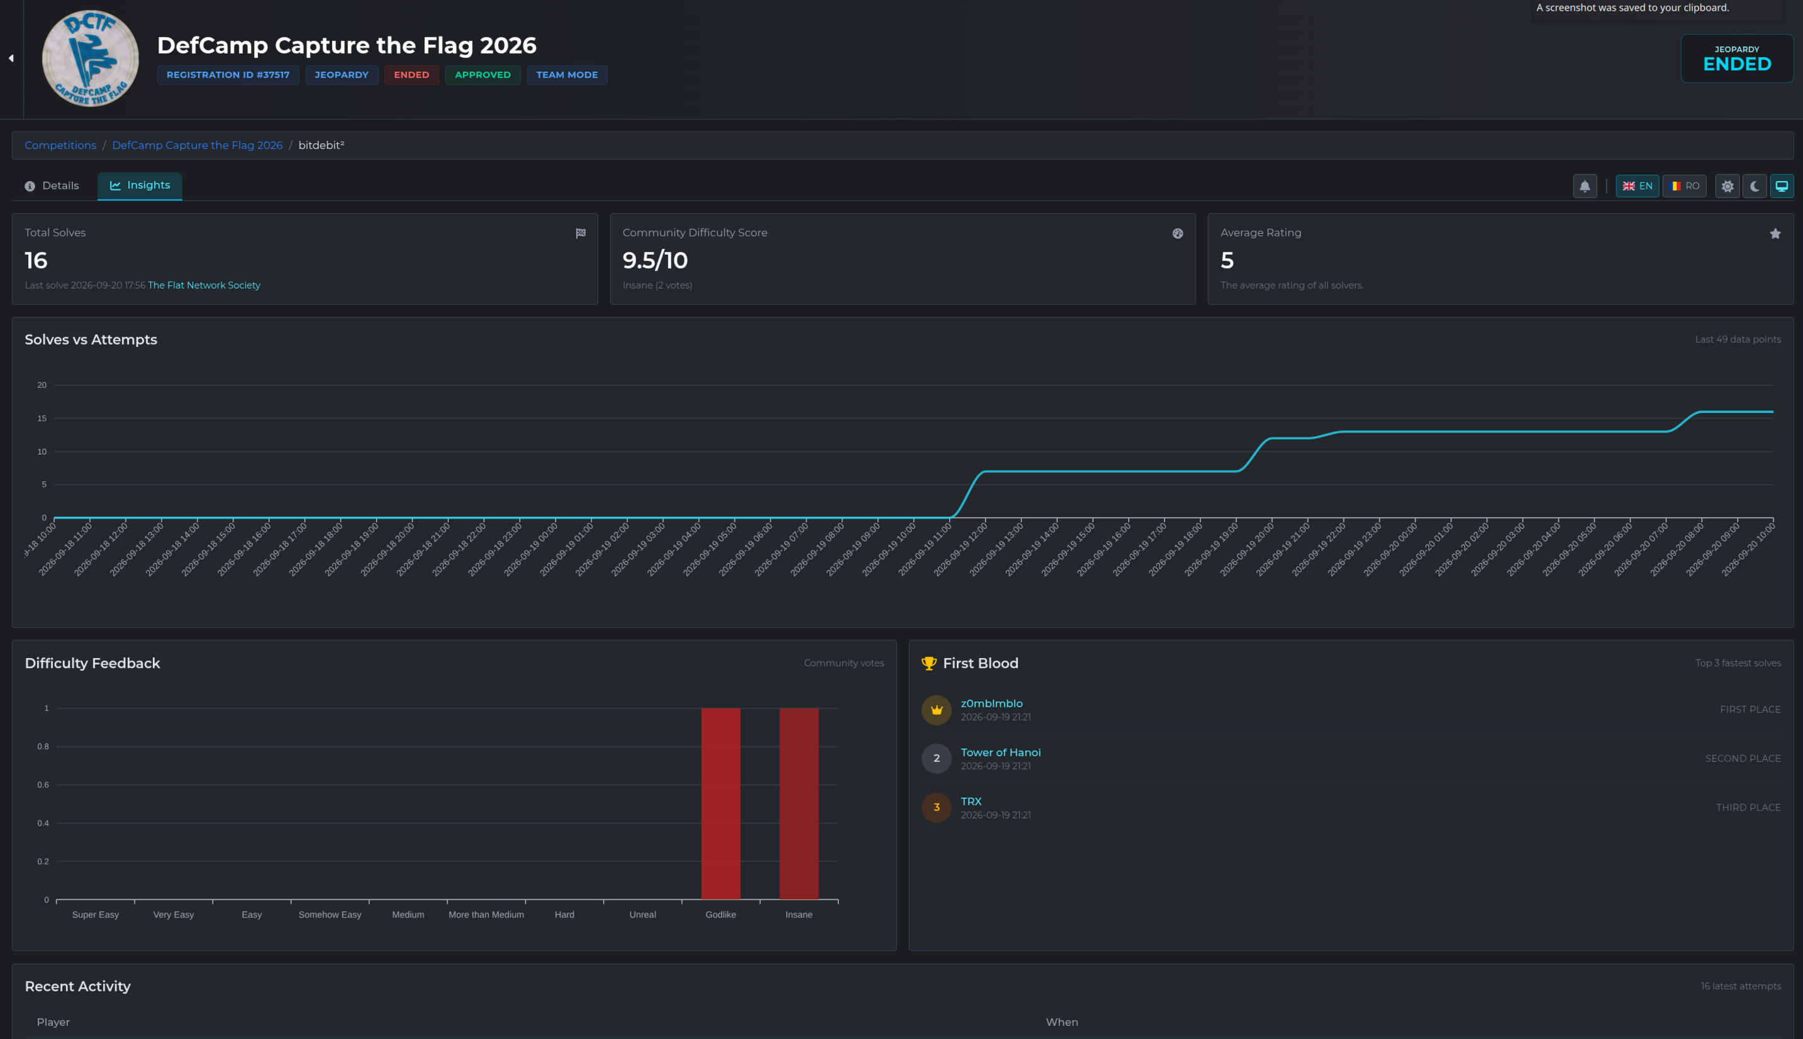Click the DefCamp CTF logo

pyautogui.click(x=90, y=58)
